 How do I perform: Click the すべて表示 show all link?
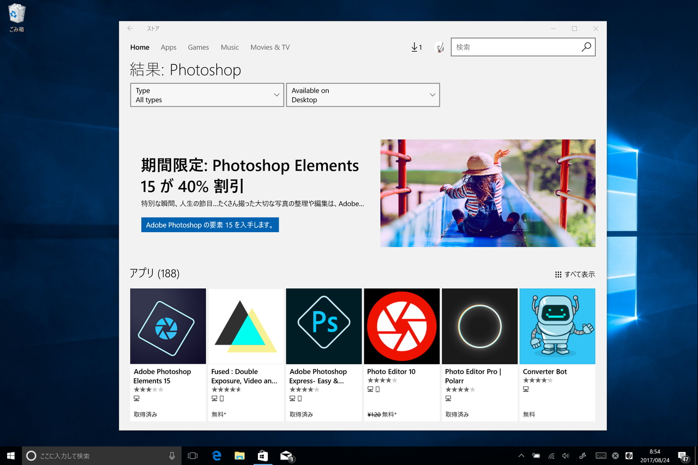[x=575, y=274]
